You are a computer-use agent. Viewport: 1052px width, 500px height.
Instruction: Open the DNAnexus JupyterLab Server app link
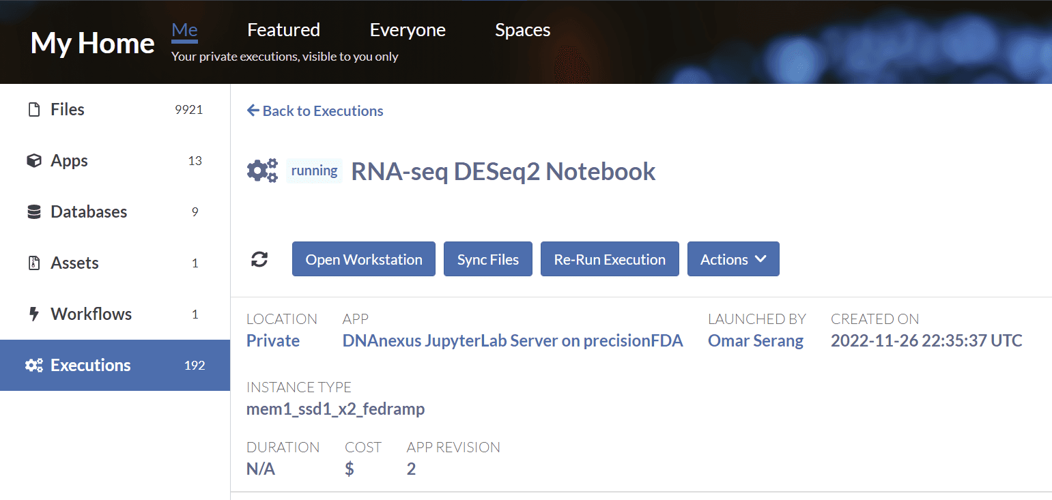click(x=512, y=341)
